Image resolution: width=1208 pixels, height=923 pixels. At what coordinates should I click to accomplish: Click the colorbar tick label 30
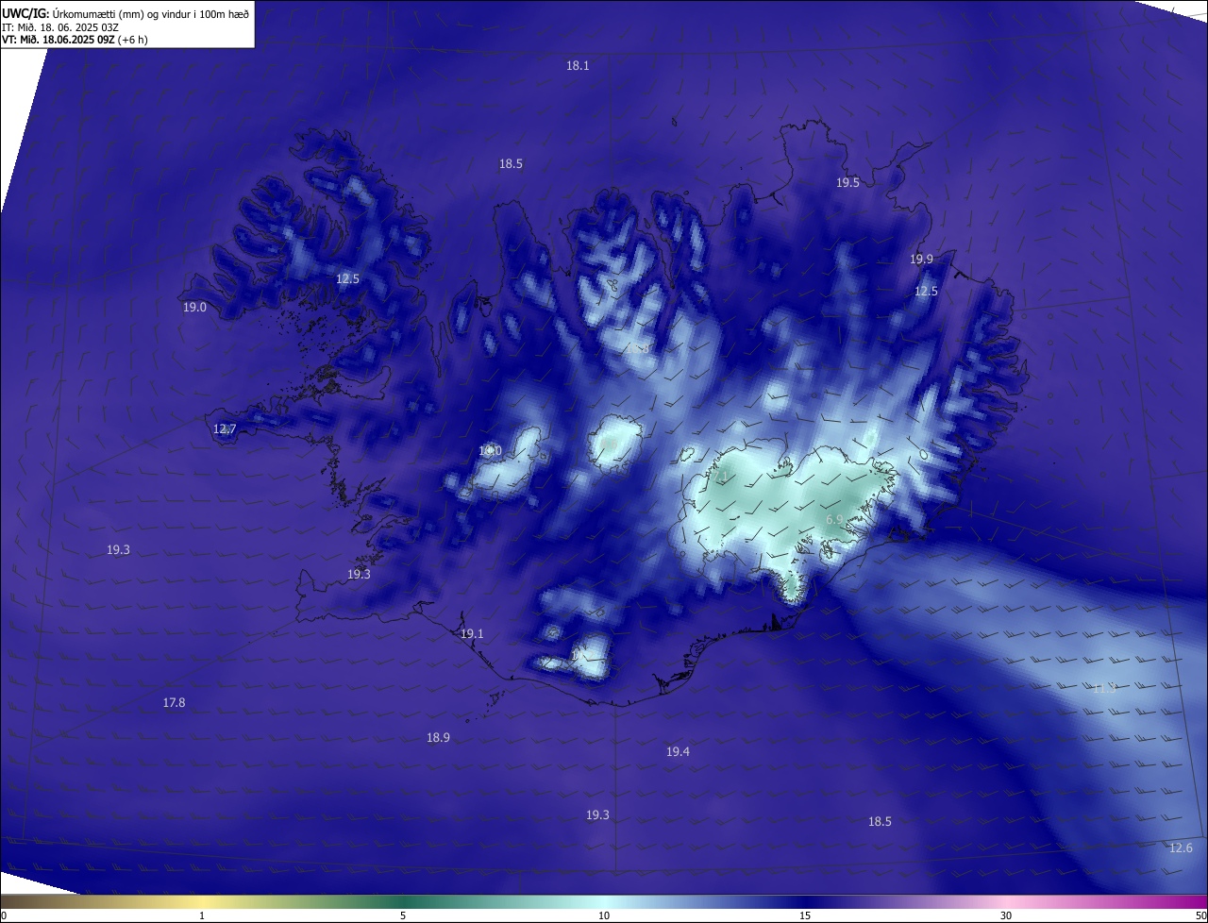point(1006,915)
